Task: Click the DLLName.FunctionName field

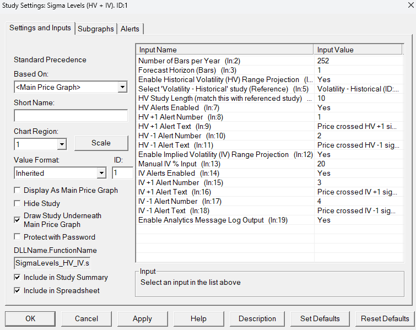Action: 52,263
